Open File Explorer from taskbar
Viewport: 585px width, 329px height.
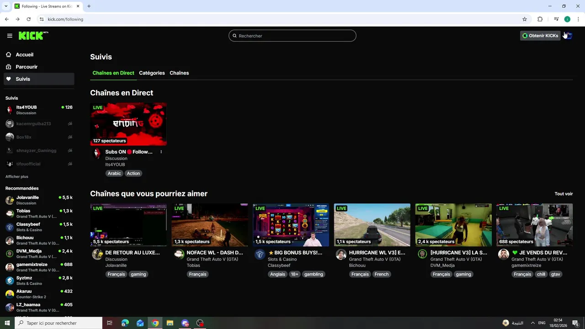[170, 323]
